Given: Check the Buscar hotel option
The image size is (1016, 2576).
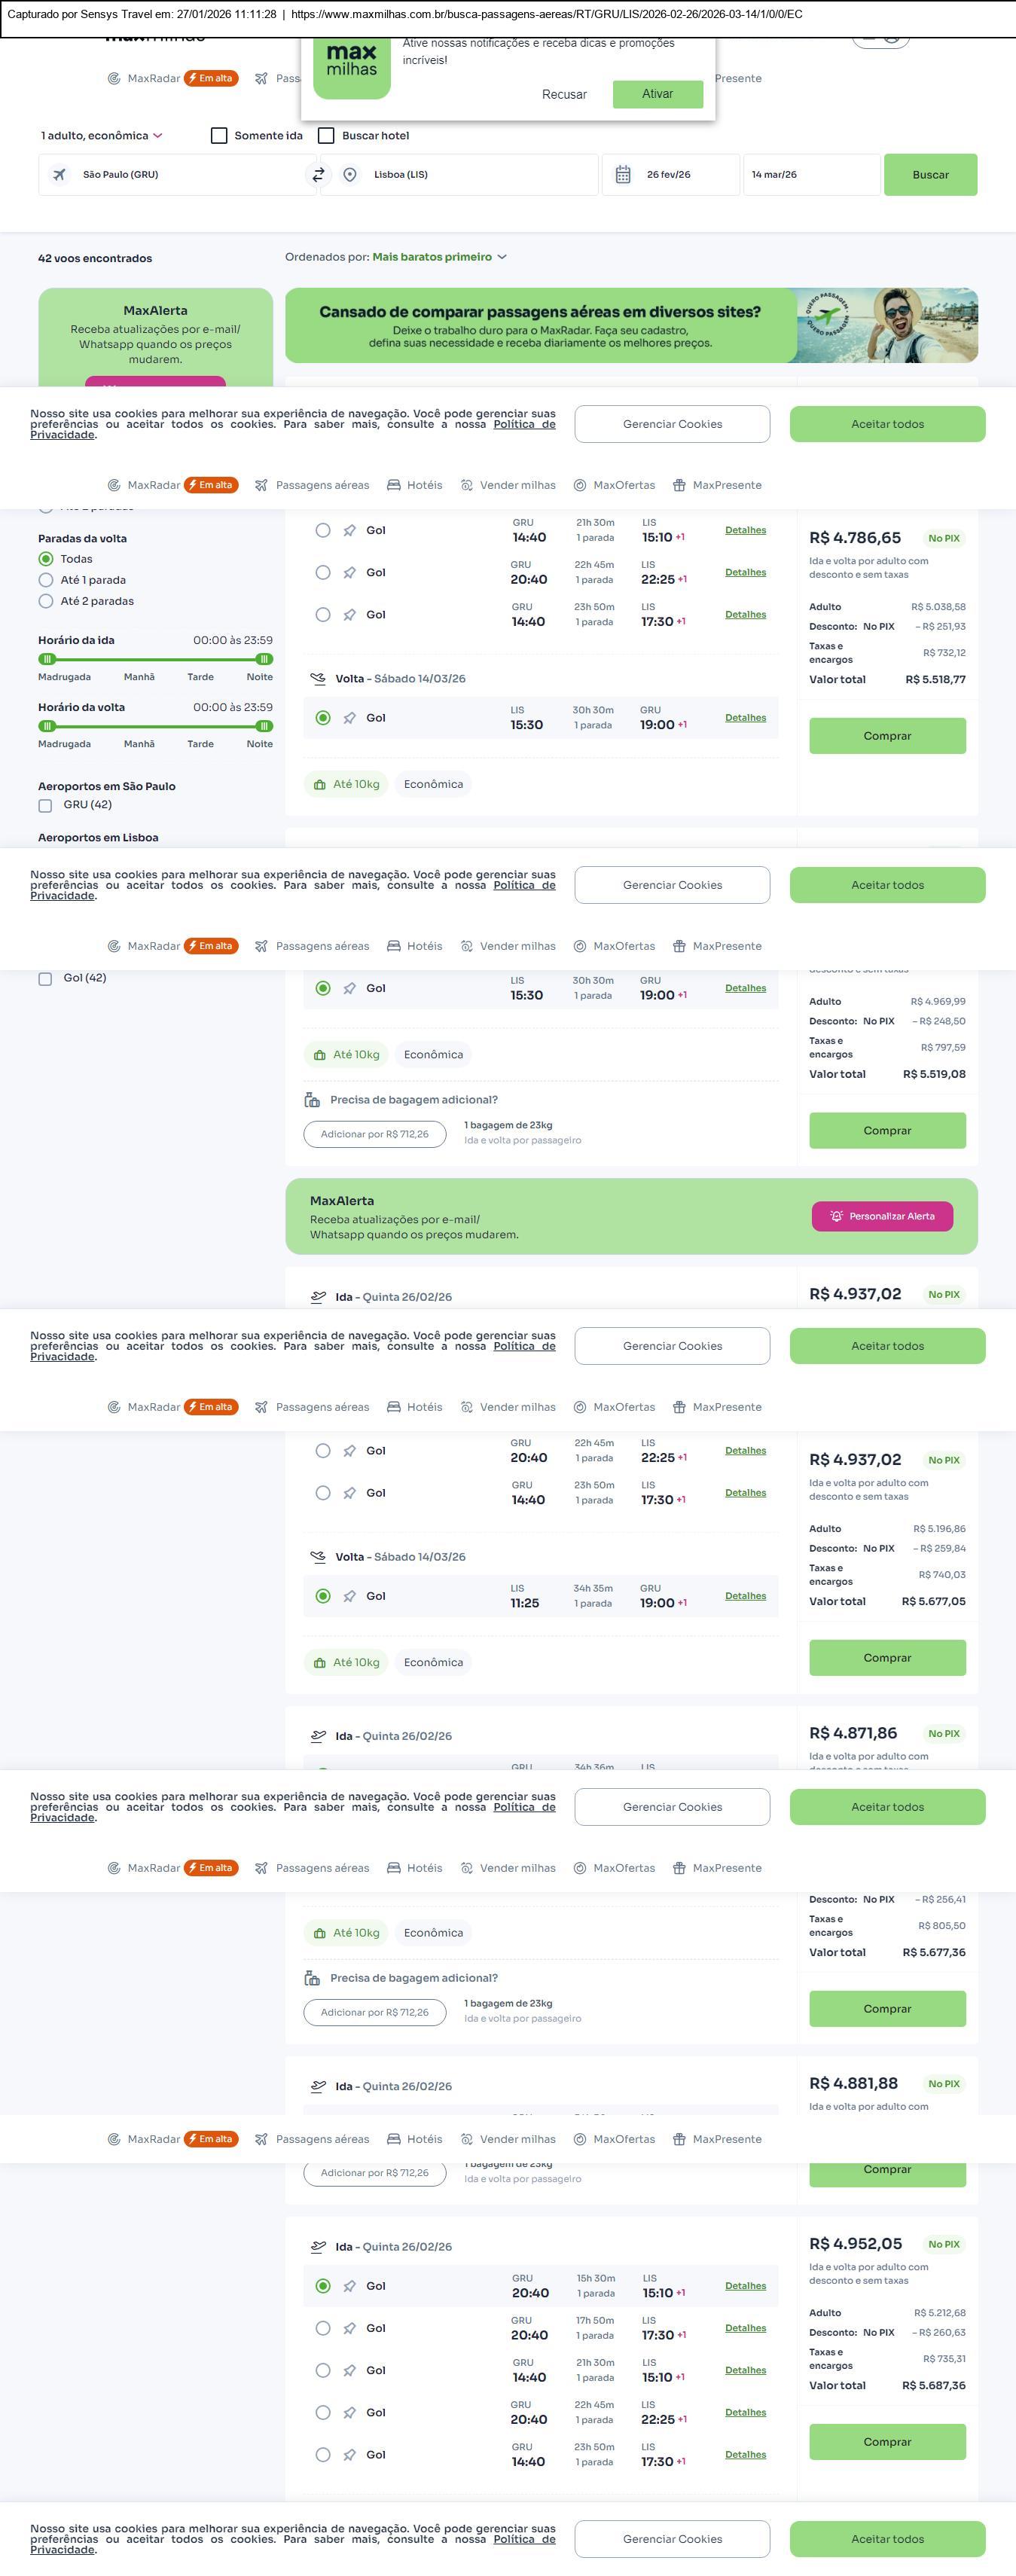Looking at the screenshot, I should click(x=326, y=136).
